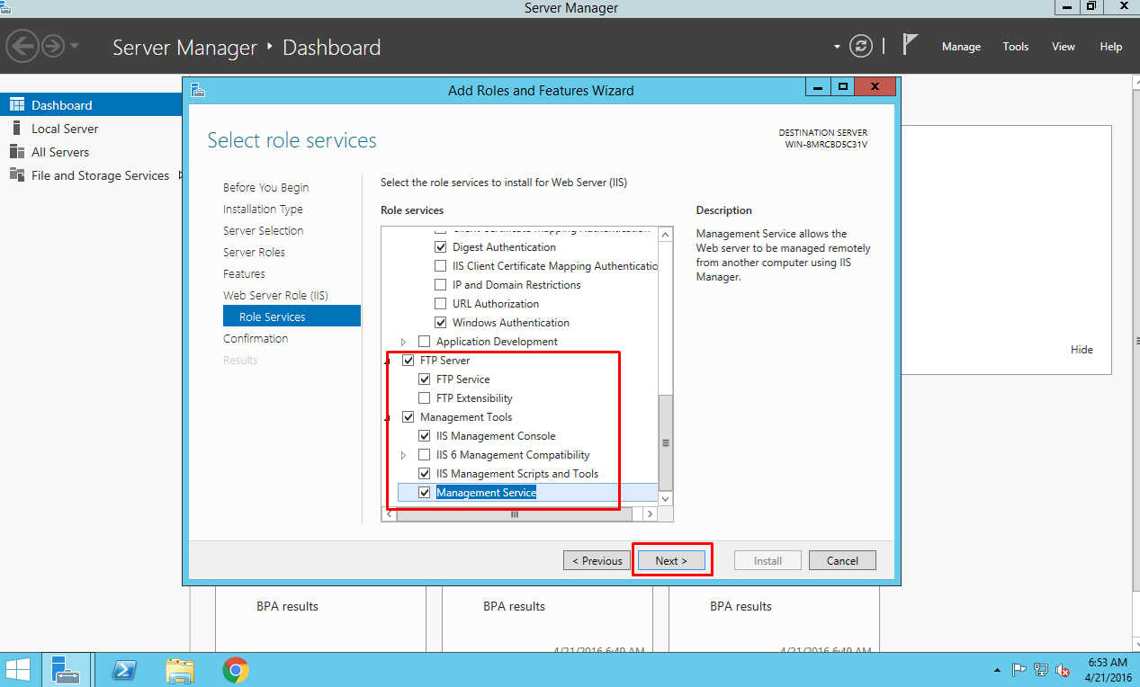Click the vertical scrollbar thumb in role services
This screenshot has height=687, width=1140.
pyautogui.click(x=666, y=442)
